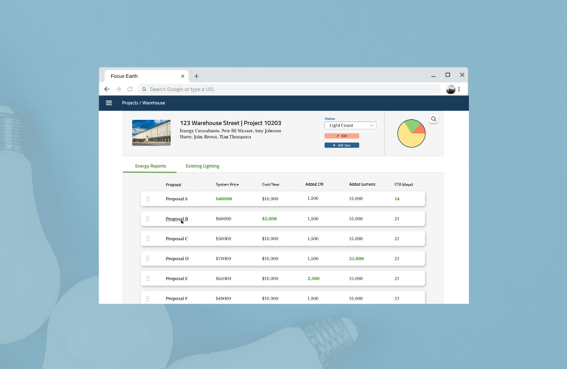Click the Google icon in address bar
Image resolution: width=567 pixels, height=369 pixels.
144,89
